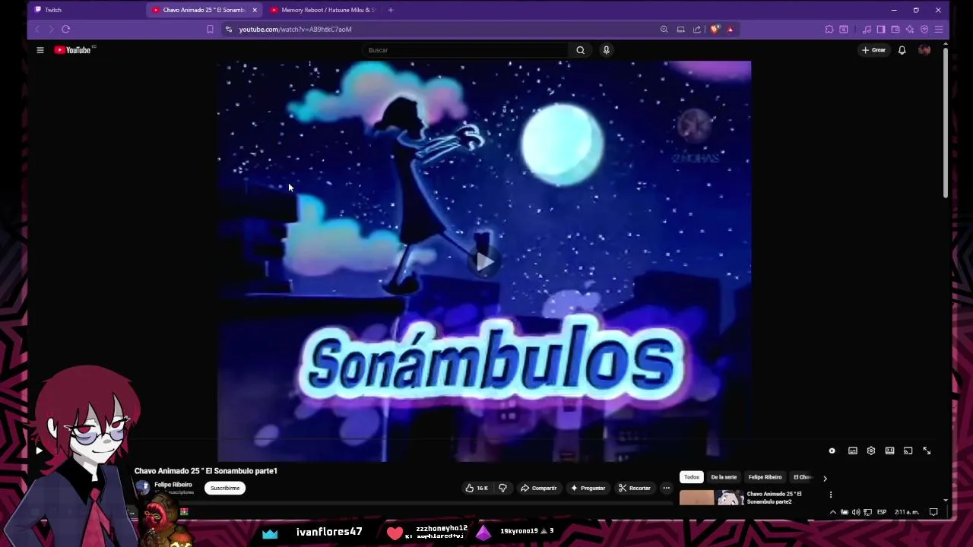The image size is (973, 547).
Task: Enter fullscreen mode in the player
Action: click(927, 451)
